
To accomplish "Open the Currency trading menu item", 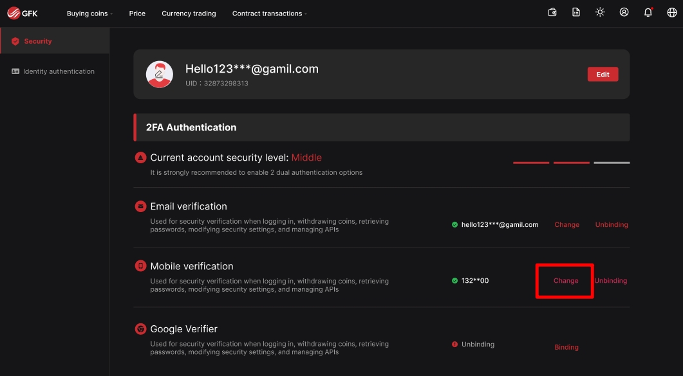I will click(x=189, y=13).
